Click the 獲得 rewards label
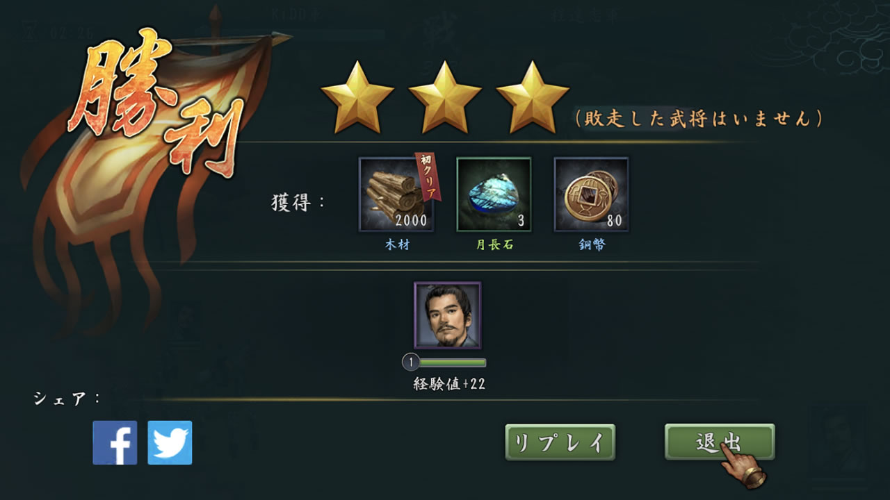 [x=298, y=203]
